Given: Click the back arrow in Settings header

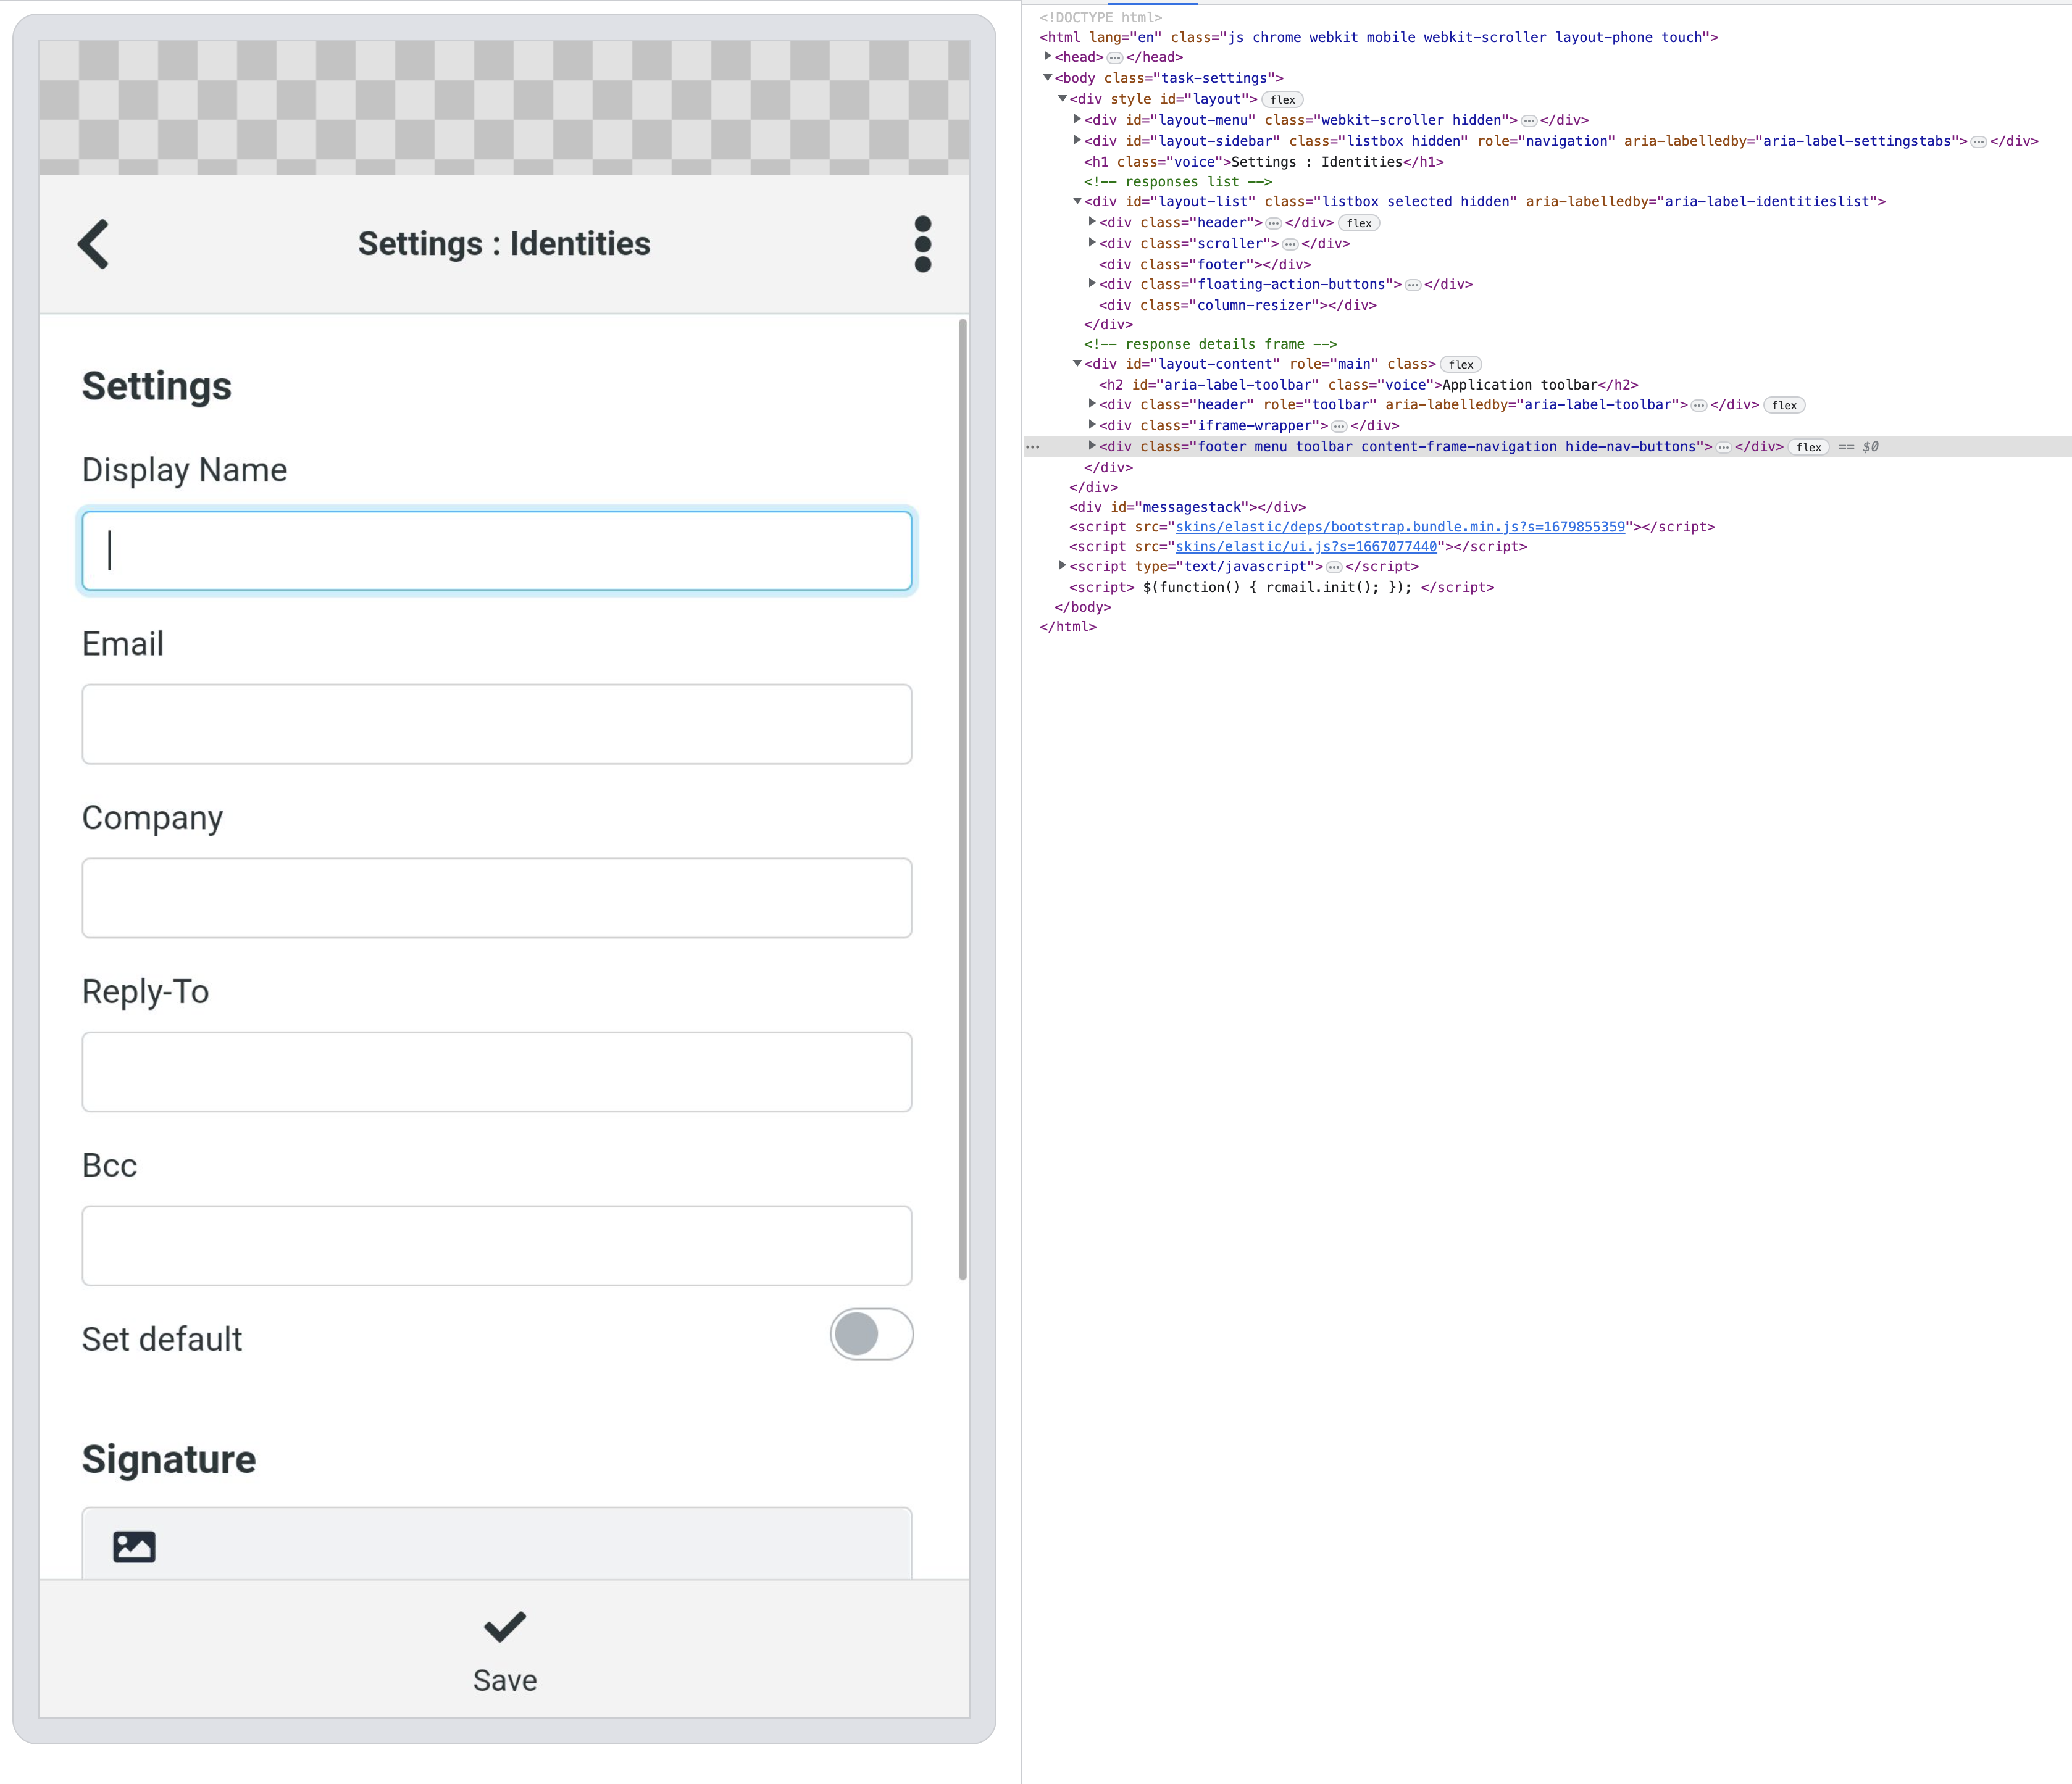Looking at the screenshot, I should click(x=93, y=243).
